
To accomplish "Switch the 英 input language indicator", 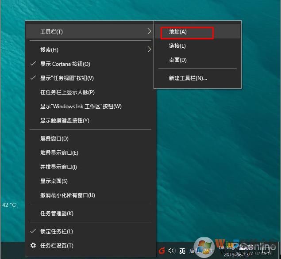I will [182, 251].
